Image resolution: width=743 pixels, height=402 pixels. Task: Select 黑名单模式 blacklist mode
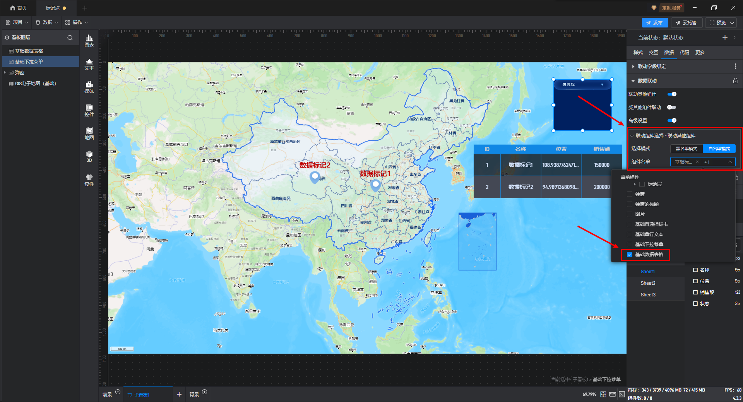click(x=687, y=149)
